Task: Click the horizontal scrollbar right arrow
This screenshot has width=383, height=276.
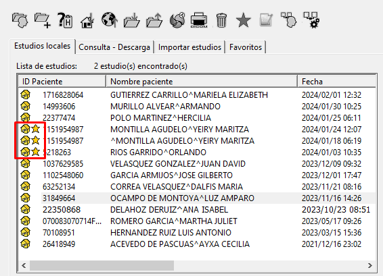Action: (x=370, y=265)
